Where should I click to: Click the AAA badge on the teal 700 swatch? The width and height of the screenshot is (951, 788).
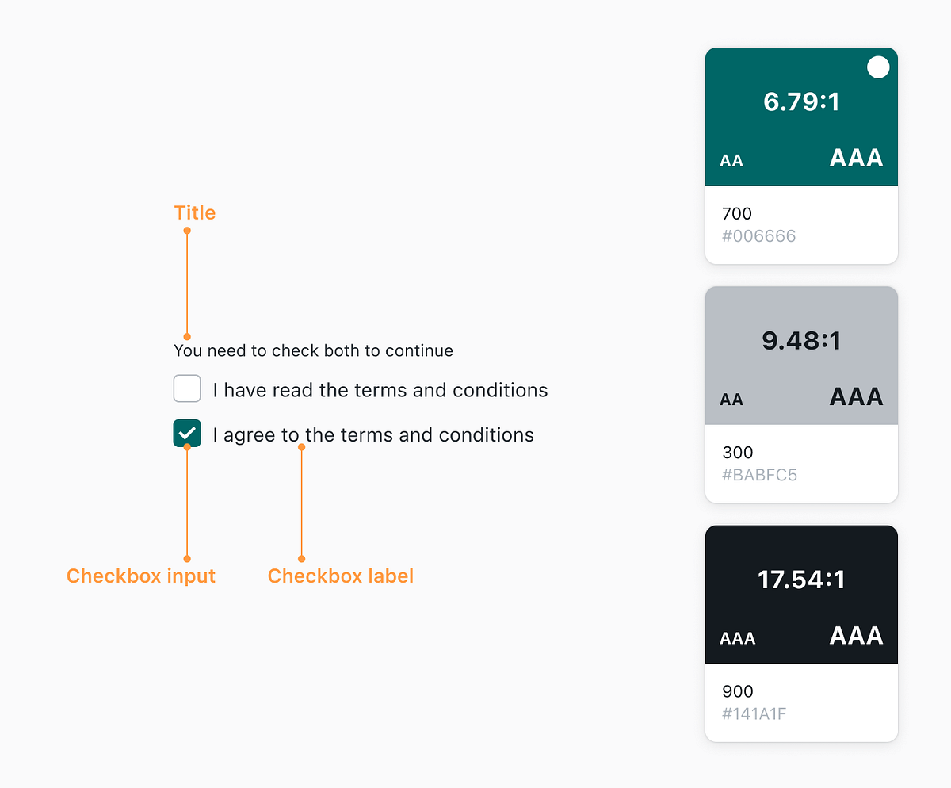click(x=855, y=158)
